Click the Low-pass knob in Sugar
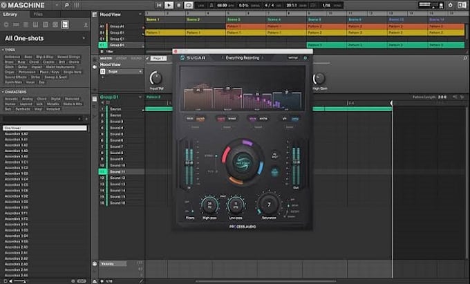This screenshot has width=470, height=284. [236, 205]
